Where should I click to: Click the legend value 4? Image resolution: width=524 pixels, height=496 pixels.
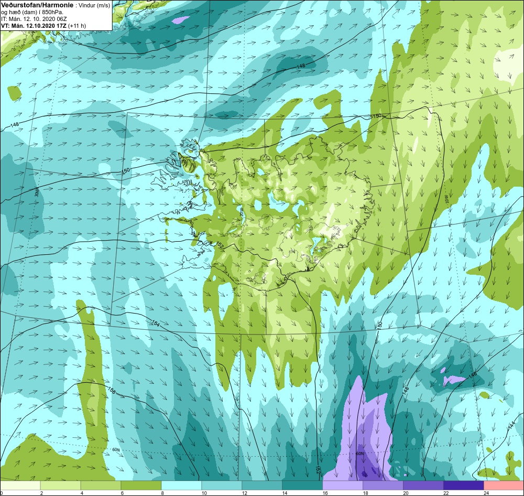(82, 493)
